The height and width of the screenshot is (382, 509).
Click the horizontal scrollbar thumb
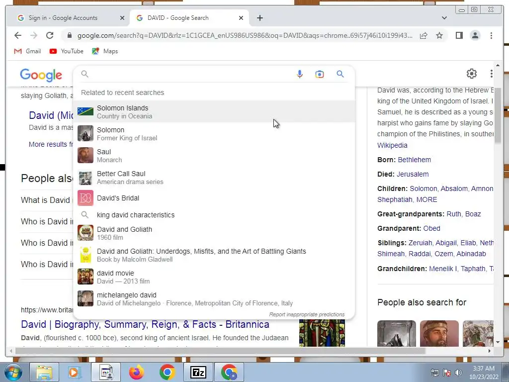(x=220, y=351)
